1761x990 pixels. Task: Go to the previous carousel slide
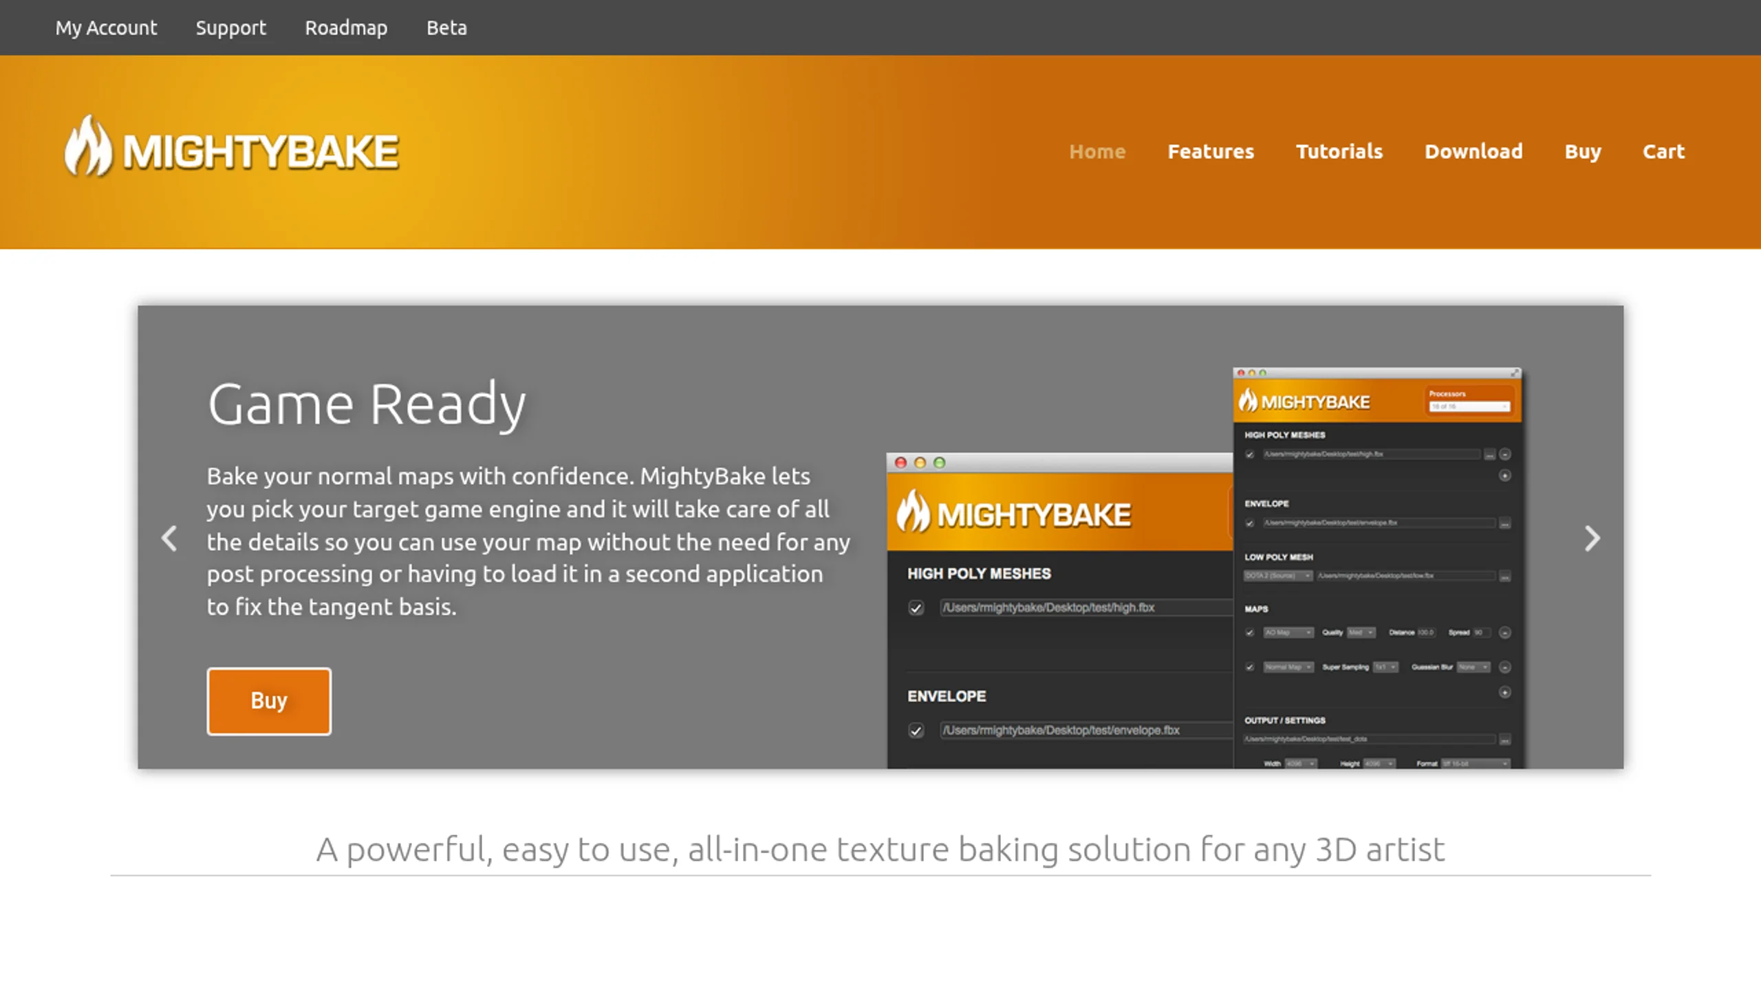tap(169, 538)
